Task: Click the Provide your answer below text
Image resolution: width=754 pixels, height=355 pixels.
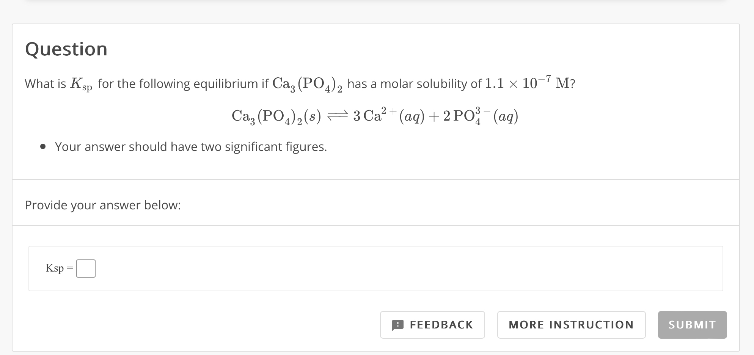Action: 103,205
